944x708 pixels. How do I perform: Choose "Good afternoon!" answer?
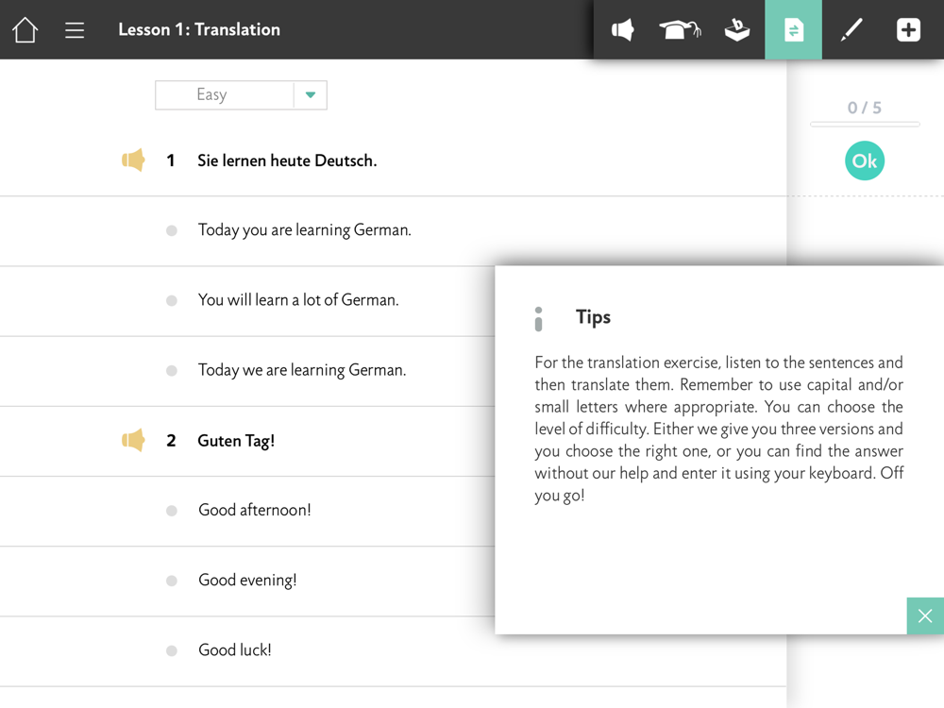[x=254, y=510]
